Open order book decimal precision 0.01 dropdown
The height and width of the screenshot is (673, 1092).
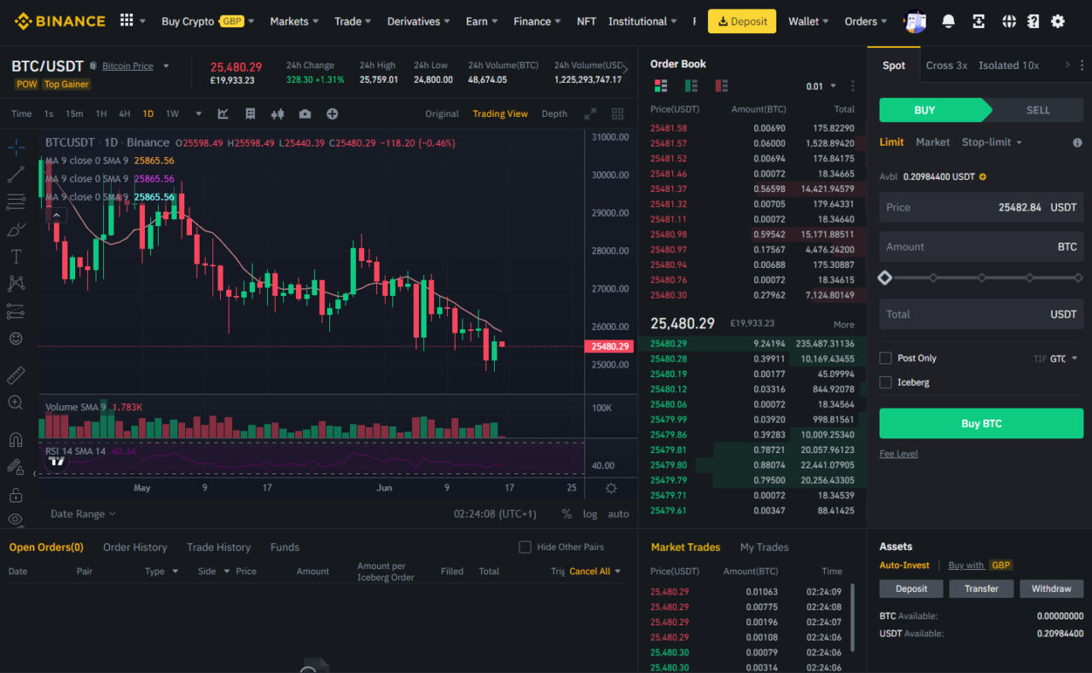(x=821, y=86)
